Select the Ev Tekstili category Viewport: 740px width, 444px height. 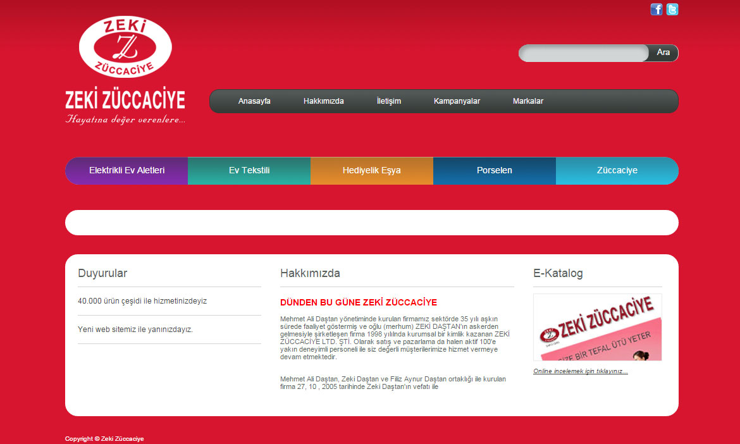[x=249, y=171]
